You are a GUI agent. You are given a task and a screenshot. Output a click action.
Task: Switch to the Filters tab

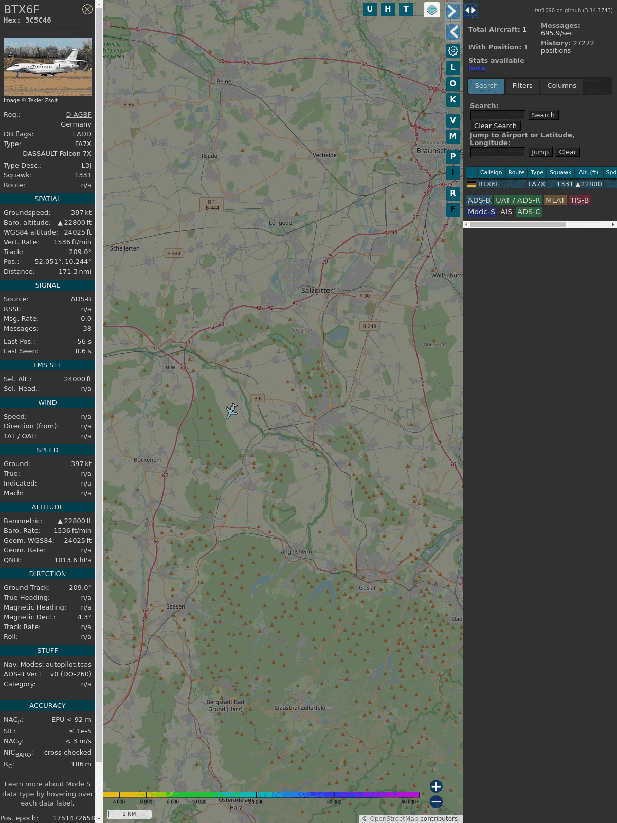point(522,86)
